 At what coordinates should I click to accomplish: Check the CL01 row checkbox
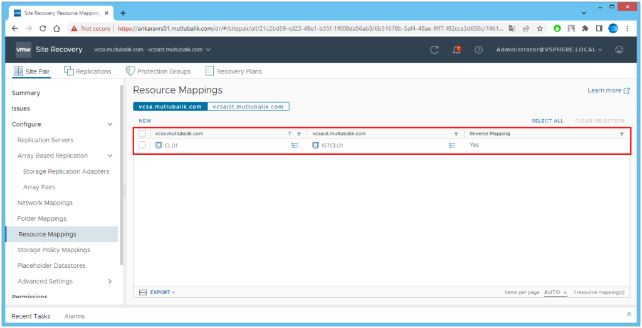(142, 145)
